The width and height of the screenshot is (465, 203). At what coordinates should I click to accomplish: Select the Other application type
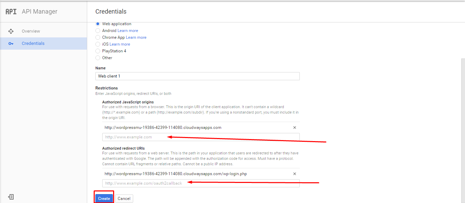[98, 58]
